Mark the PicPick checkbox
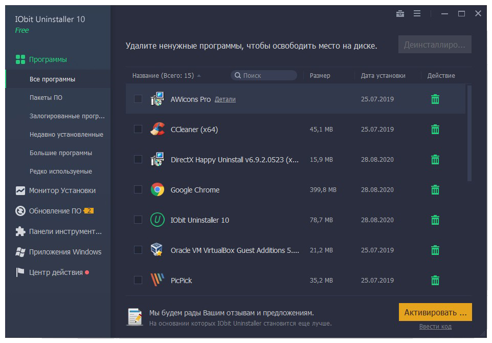 [138, 280]
